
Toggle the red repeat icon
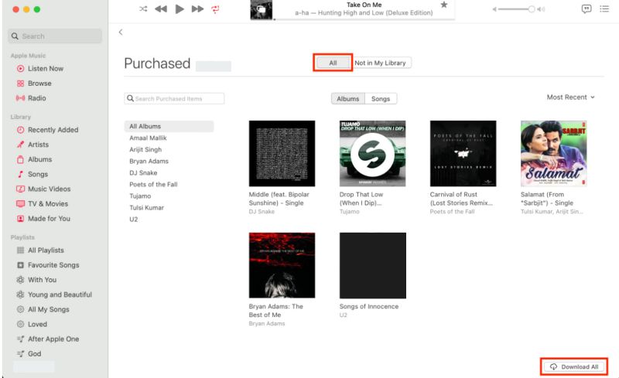click(215, 9)
